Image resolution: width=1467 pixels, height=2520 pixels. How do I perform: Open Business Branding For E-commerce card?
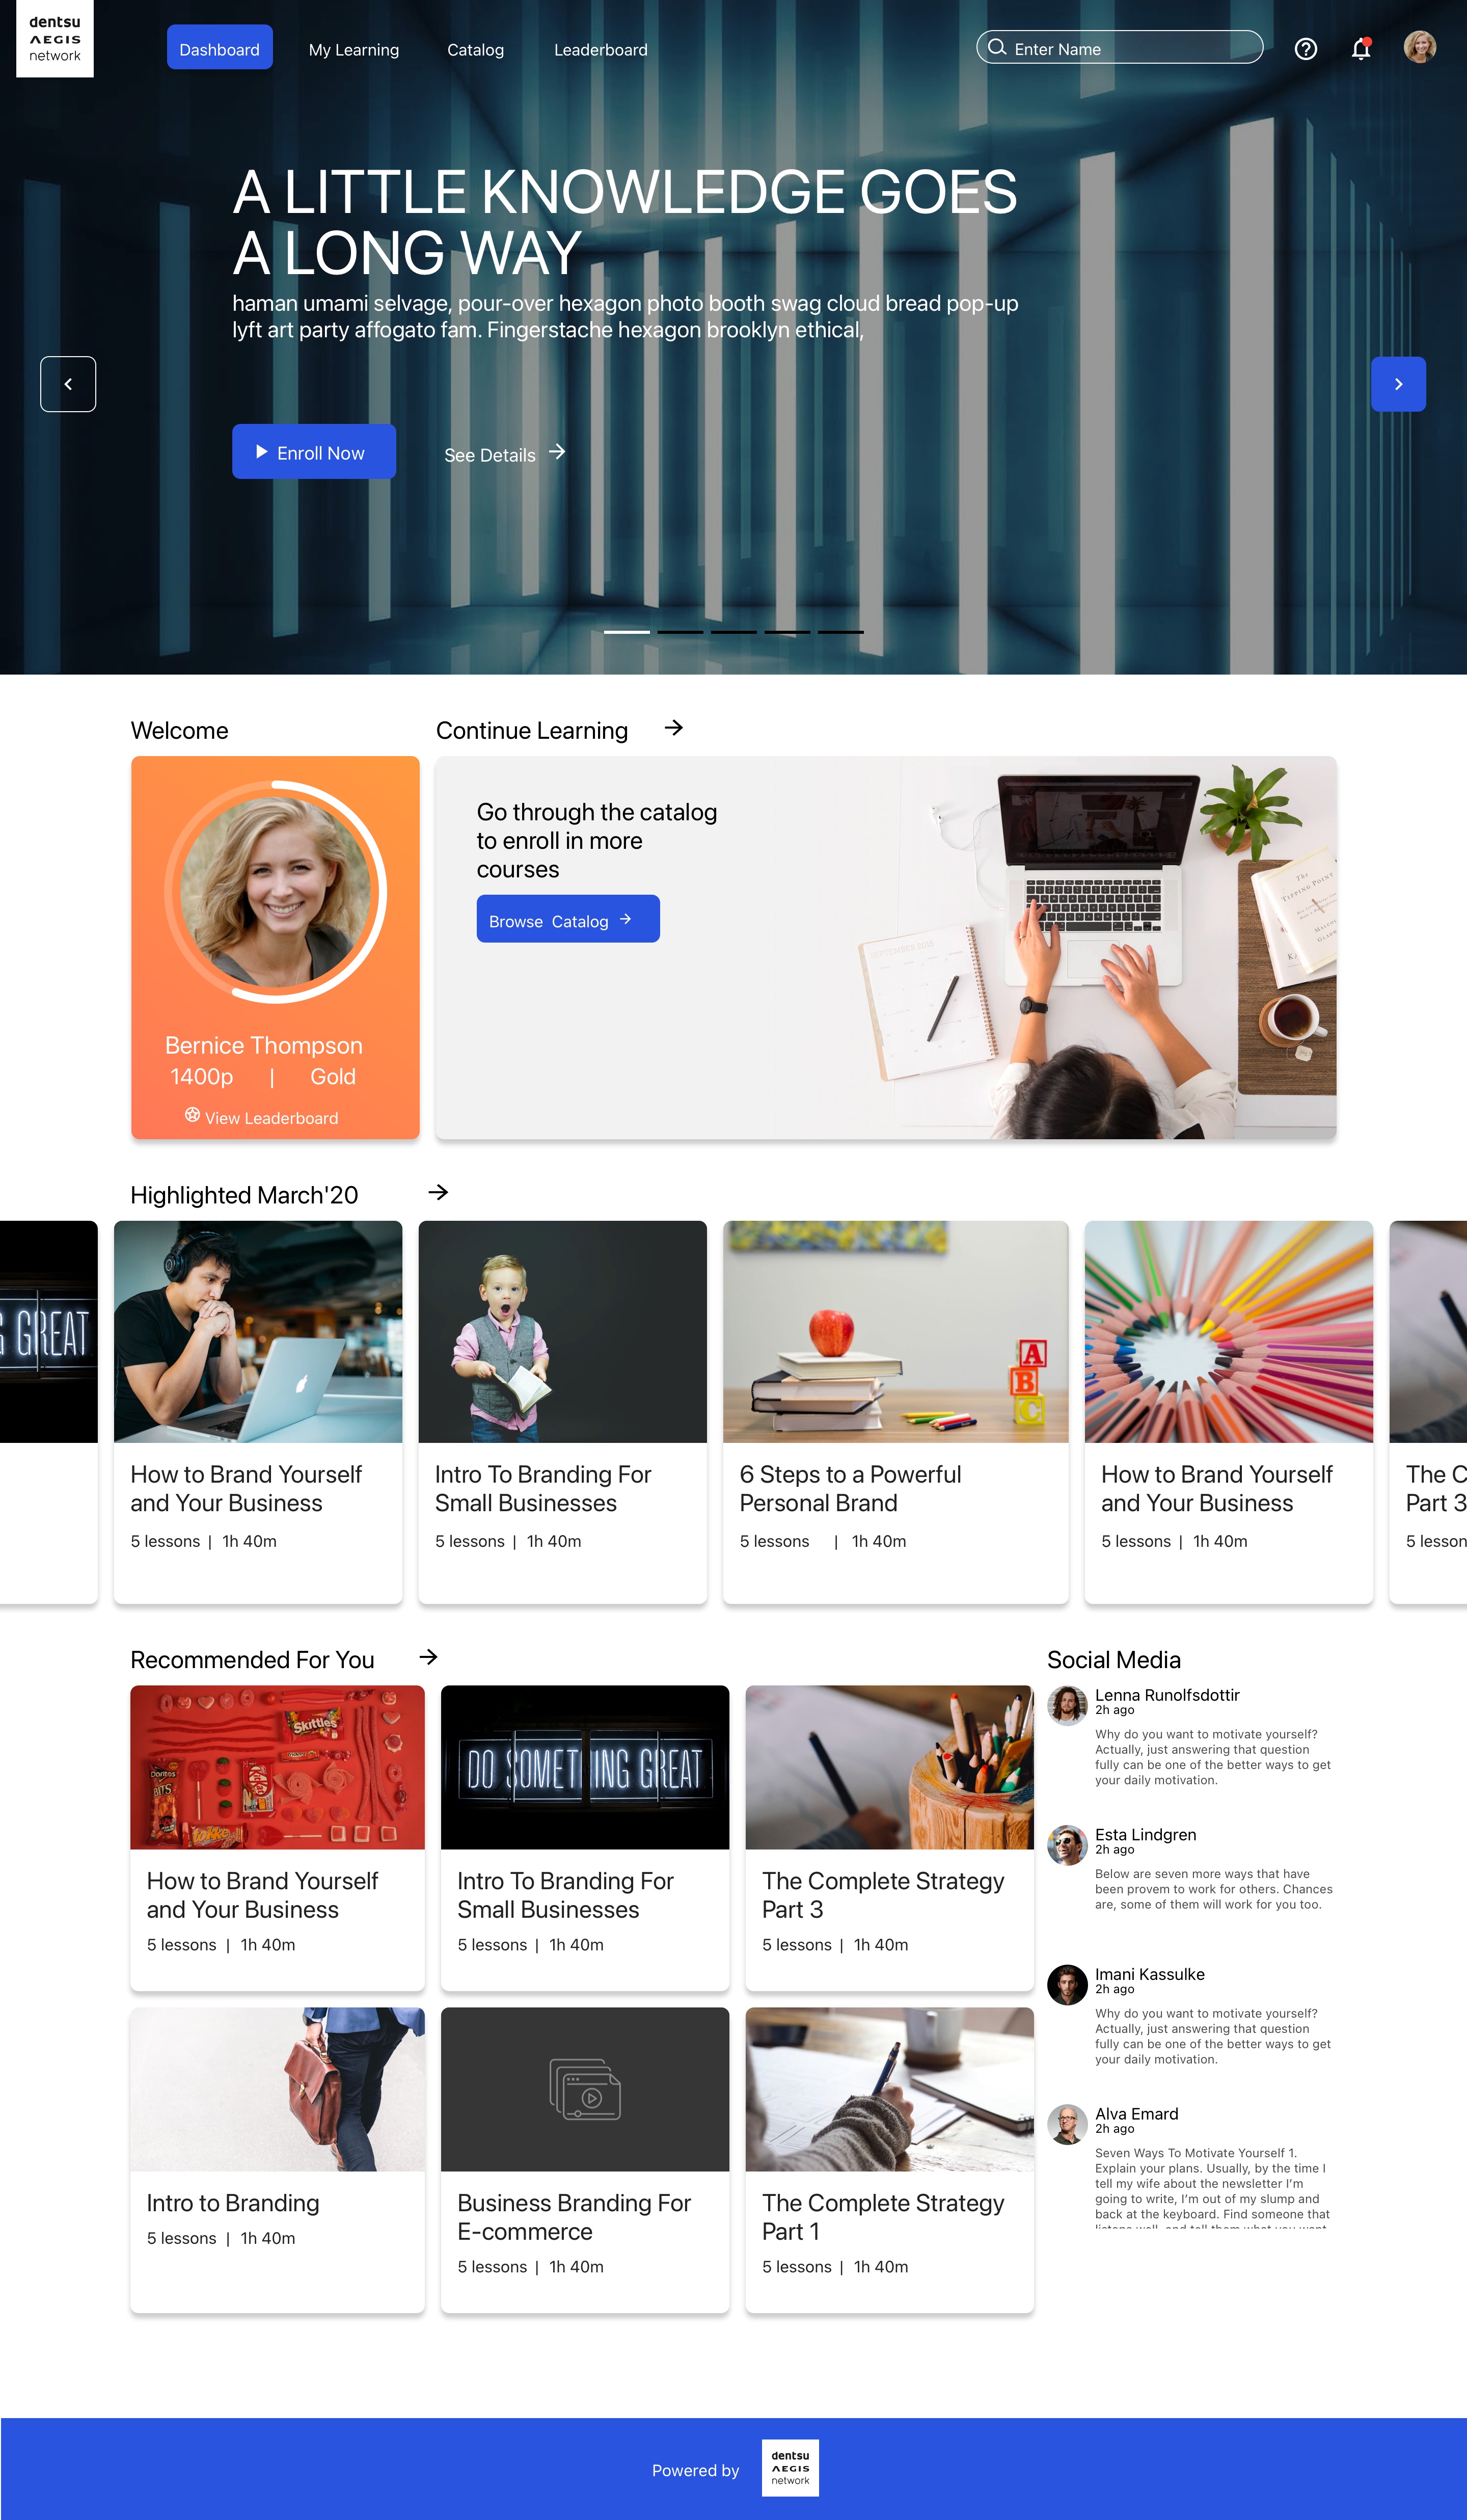[x=585, y=2160]
